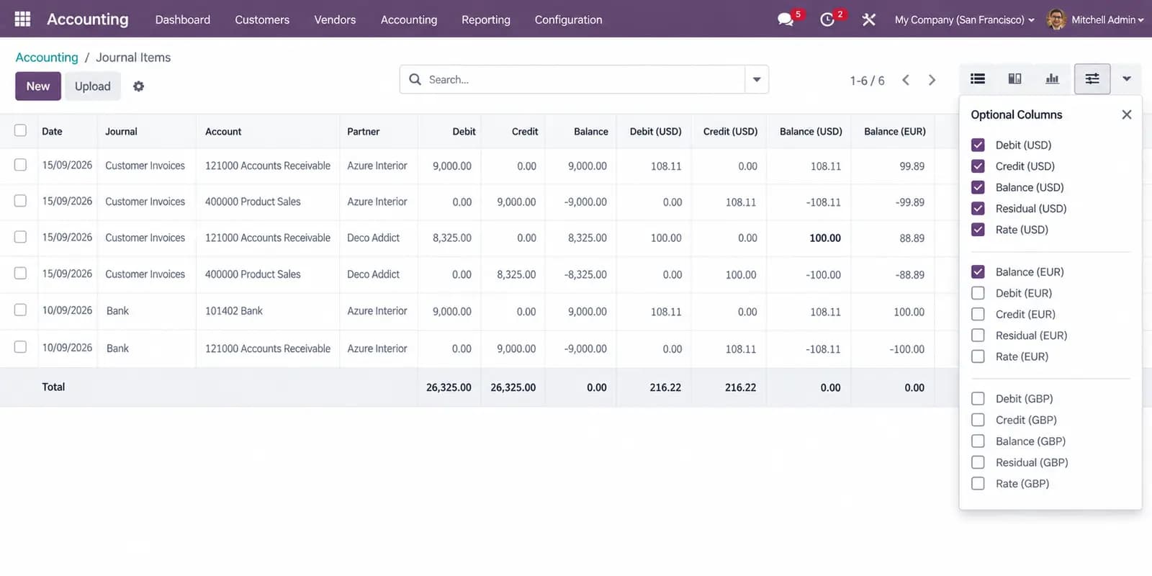This screenshot has width=1152, height=576.
Task: Open the company switcher dropdown
Action: (965, 19)
